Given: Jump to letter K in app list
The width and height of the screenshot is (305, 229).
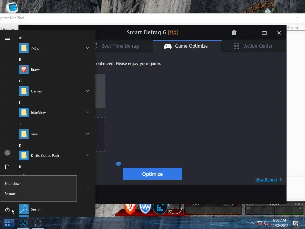Looking at the screenshot, I should 20,146.
